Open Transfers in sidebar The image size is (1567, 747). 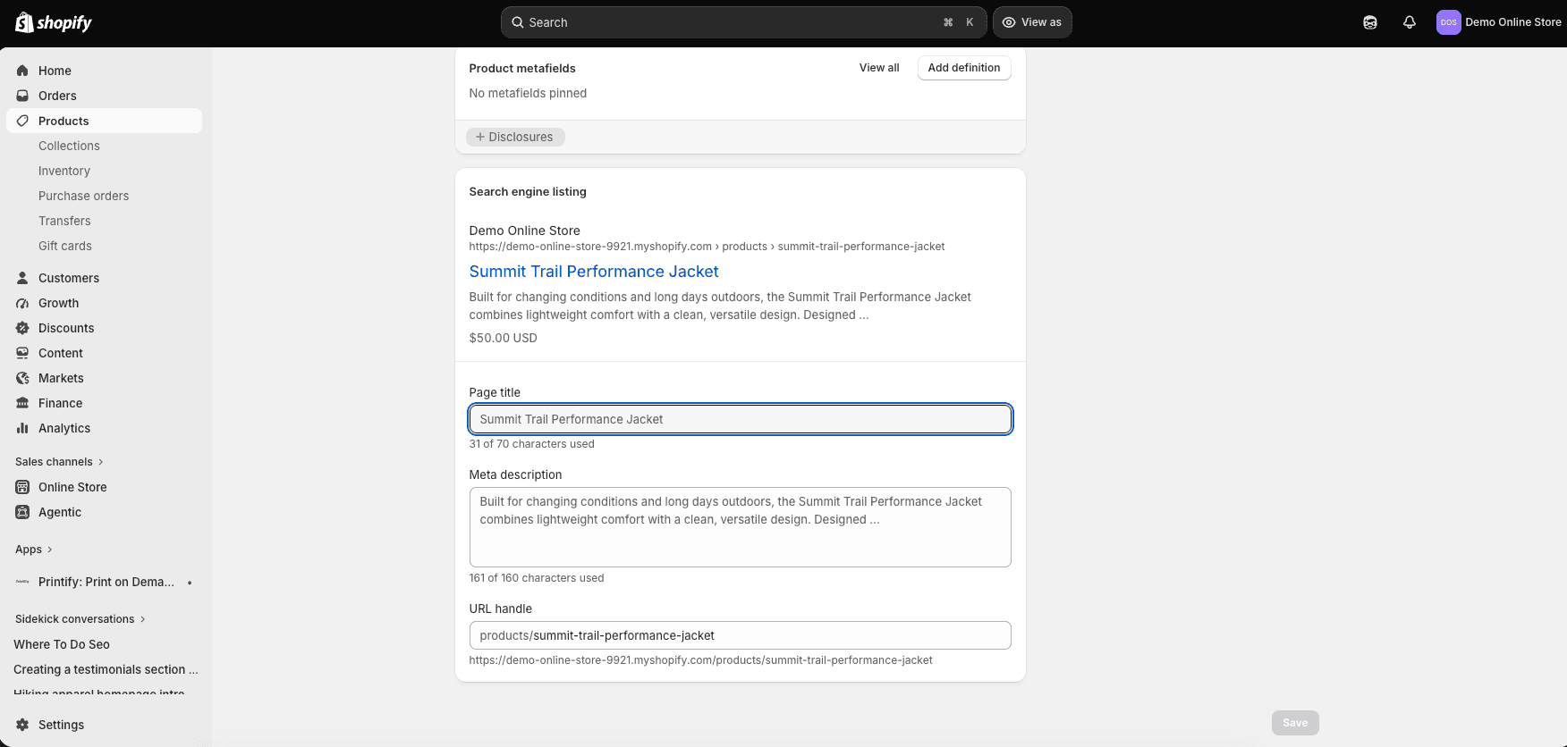point(64,221)
